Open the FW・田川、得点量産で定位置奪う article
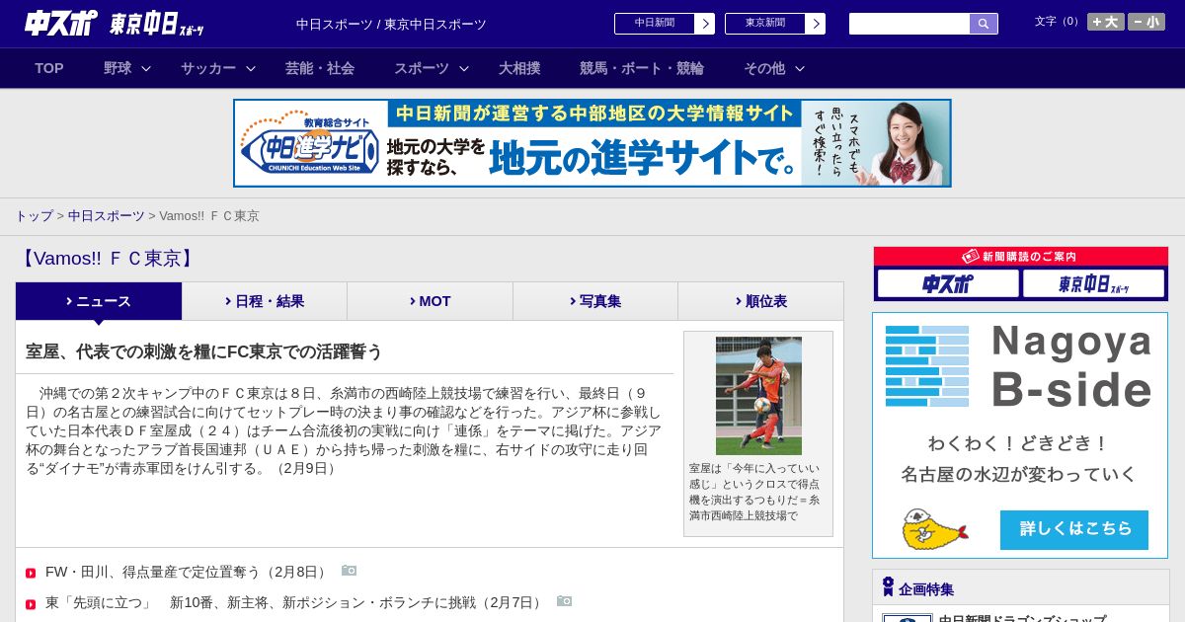 click(188, 572)
